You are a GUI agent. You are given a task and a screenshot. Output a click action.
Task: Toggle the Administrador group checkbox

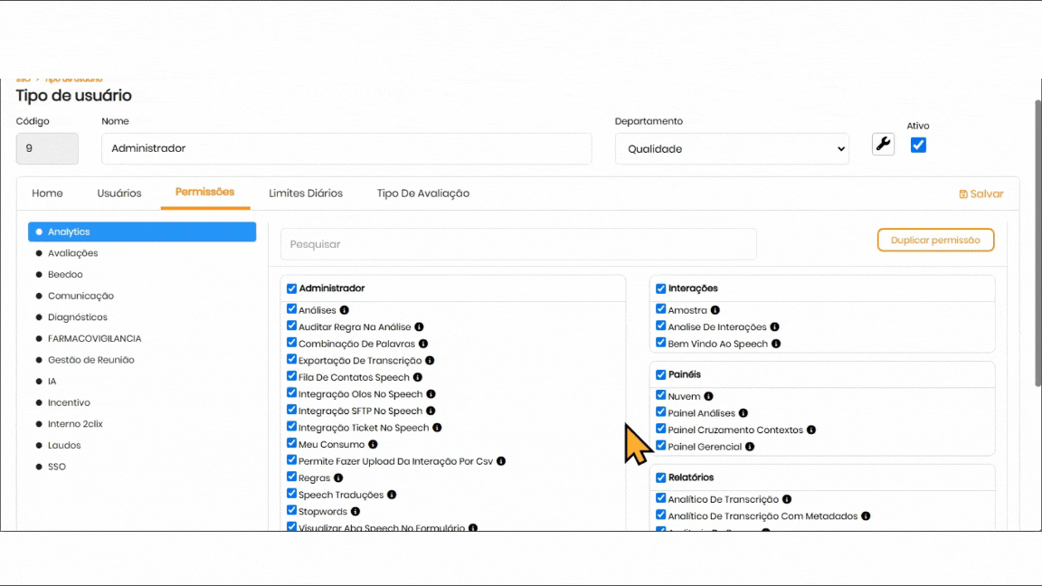coord(291,288)
